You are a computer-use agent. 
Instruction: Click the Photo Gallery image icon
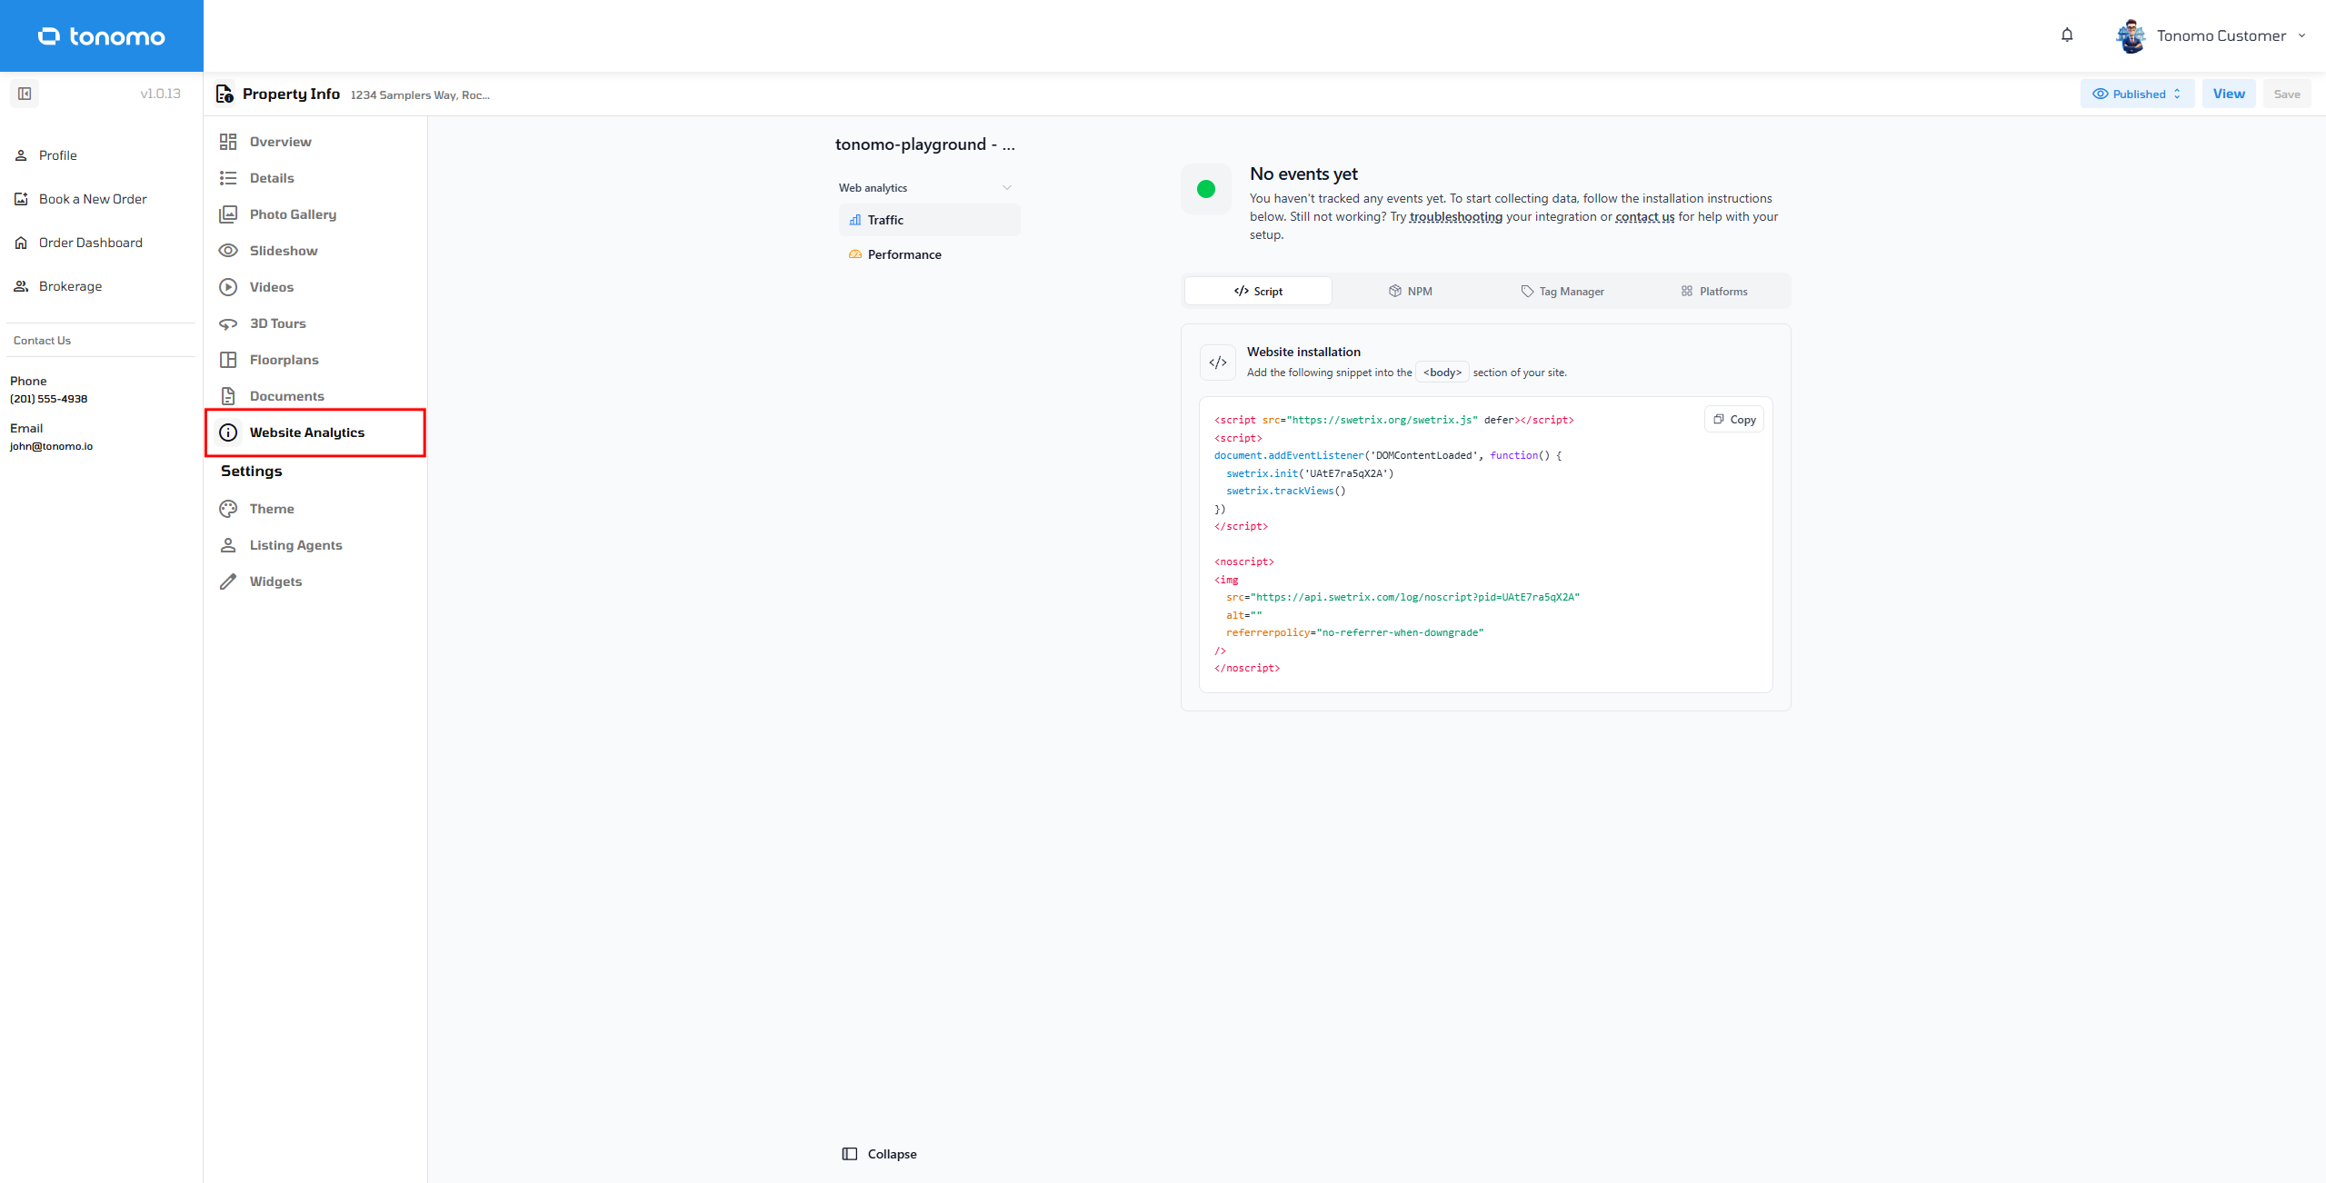tap(228, 214)
